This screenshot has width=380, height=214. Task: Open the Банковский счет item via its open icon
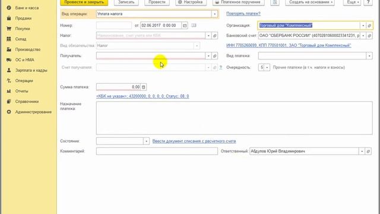369,36
